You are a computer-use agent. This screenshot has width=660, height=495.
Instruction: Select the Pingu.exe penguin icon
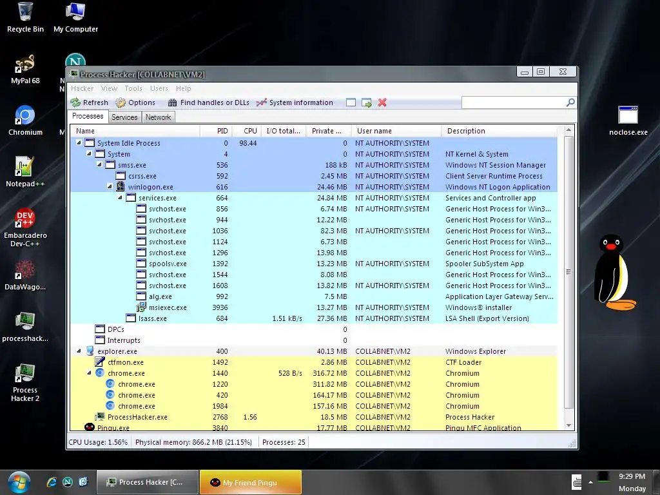pos(90,427)
